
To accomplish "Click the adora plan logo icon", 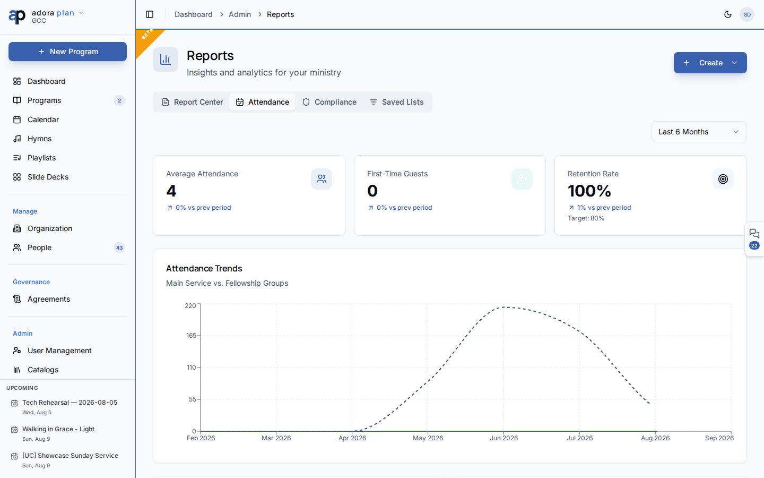I will 17,16.
